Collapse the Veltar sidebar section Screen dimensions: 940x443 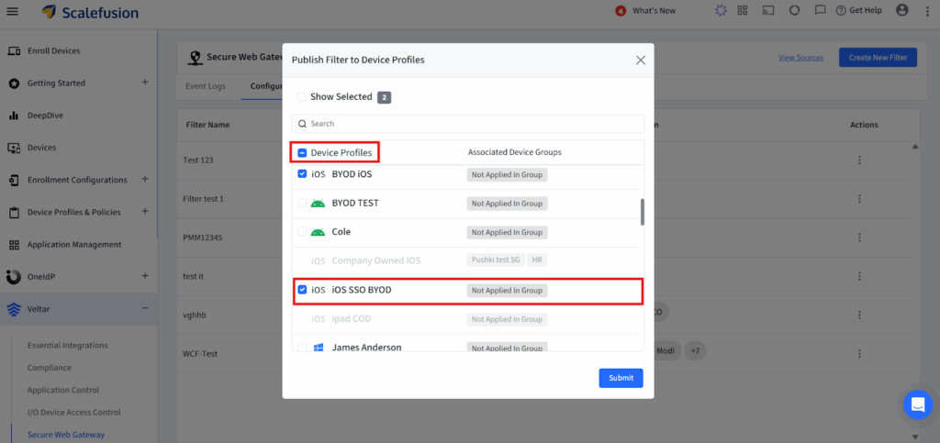click(144, 309)
